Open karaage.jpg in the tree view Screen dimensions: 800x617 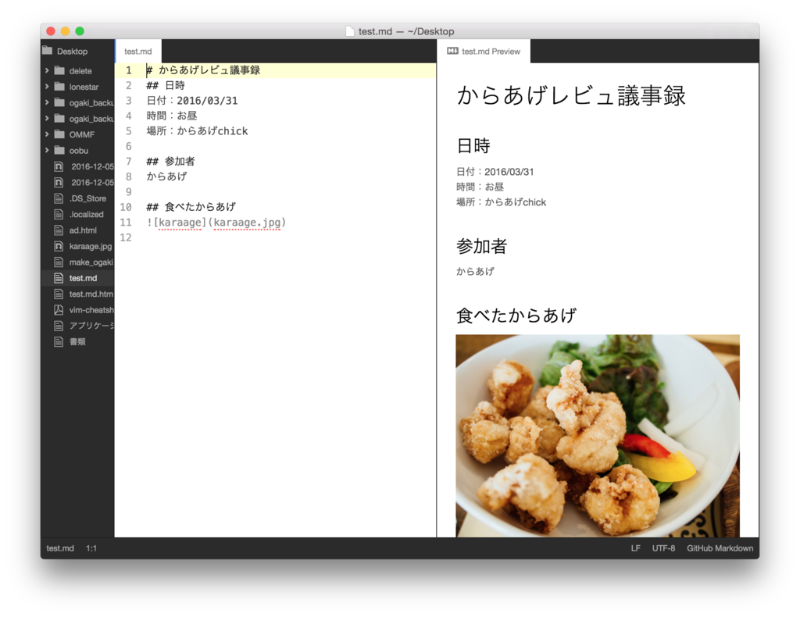[77, 246]
